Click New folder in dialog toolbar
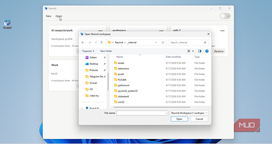Viewport: 272px width, 144px height. [106, 51]
